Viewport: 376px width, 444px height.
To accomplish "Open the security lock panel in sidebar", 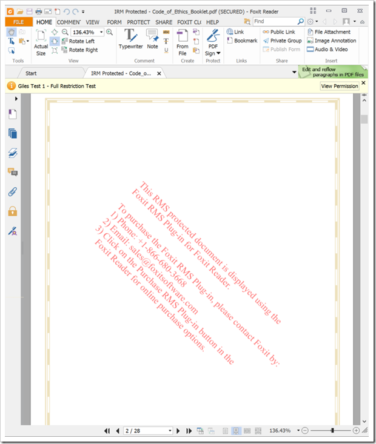I will click(12, 211).
